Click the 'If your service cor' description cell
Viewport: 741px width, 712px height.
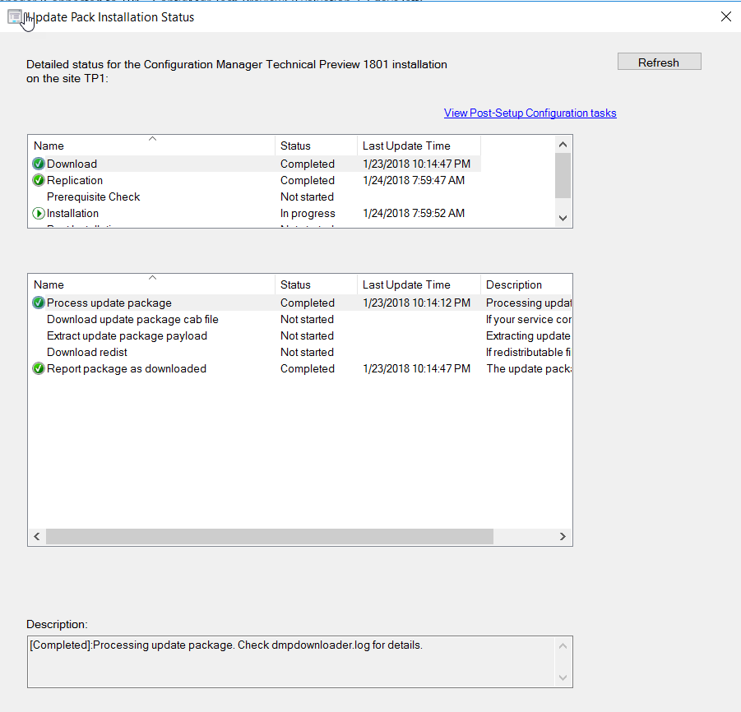(x=528, y=319)
